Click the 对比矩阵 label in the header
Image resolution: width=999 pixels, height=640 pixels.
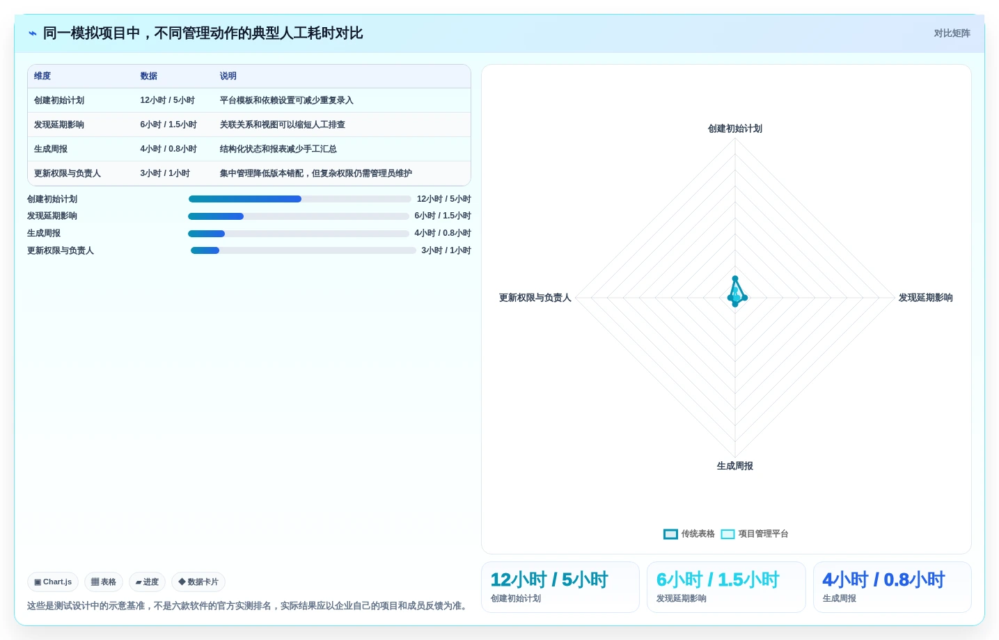coord(952,33)
